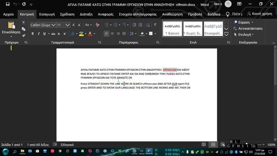Click the Word icon in Windows taskbar
This screenshot has height=156, width=277.
pos(149,151)
